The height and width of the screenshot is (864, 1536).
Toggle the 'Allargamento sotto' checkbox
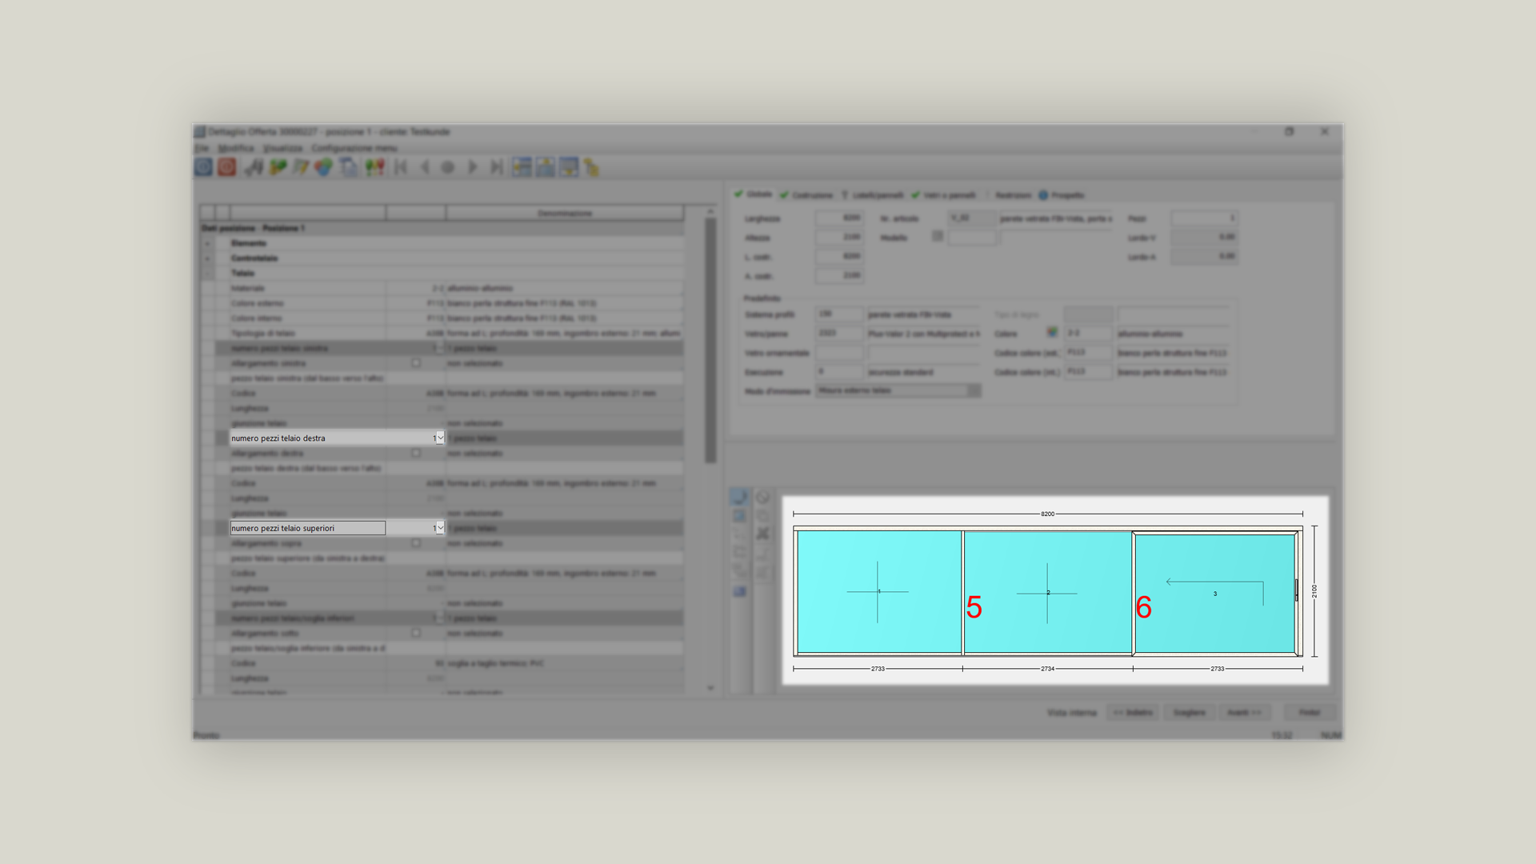tap(416, 633)
